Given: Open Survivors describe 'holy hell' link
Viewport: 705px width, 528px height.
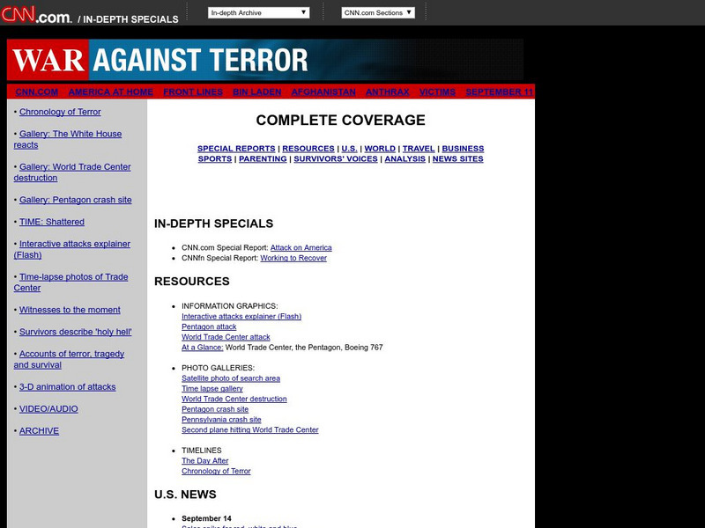Looking at the screenshot, I should (75, 332).
